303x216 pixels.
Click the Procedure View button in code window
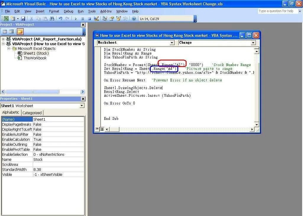tap(97, 129)
